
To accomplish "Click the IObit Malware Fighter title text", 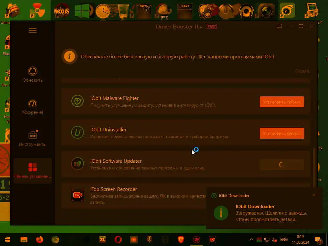I will point(114,98).
